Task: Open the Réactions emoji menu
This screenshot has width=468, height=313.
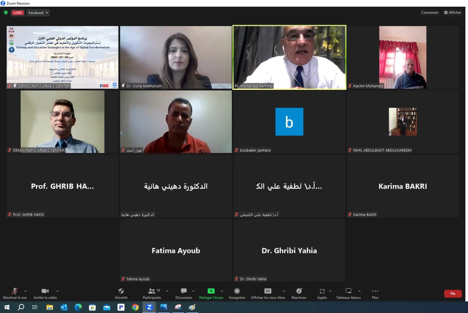Action: pos(299,293)
